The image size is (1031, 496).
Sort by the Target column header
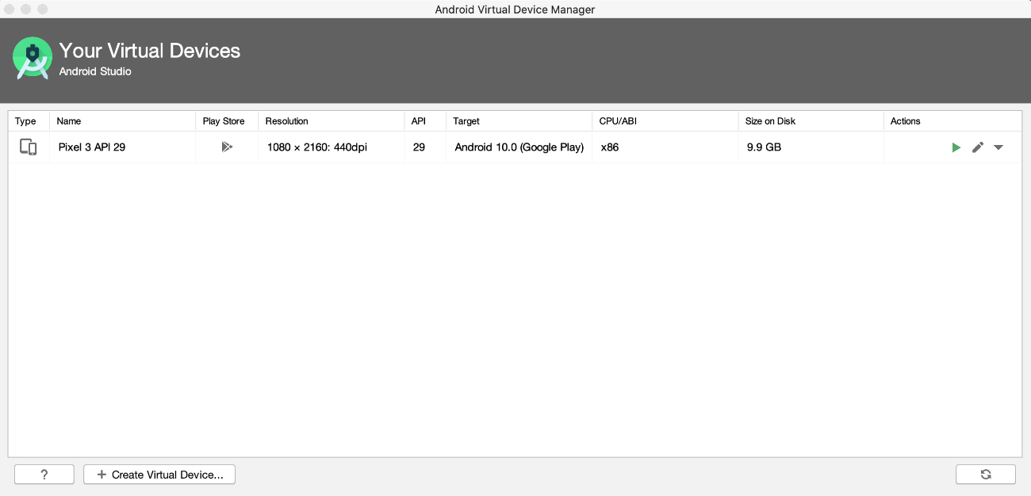click(519, 121)
